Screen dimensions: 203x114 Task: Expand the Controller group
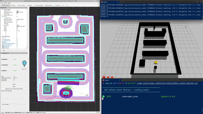(x=2, y=46)
